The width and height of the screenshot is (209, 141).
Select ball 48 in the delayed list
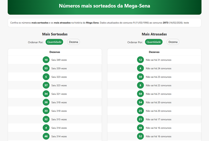pyautogui.click(x=140, y=128)
